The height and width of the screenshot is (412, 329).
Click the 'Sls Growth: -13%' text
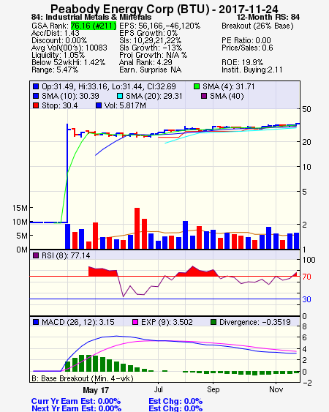tap(151, 48)
